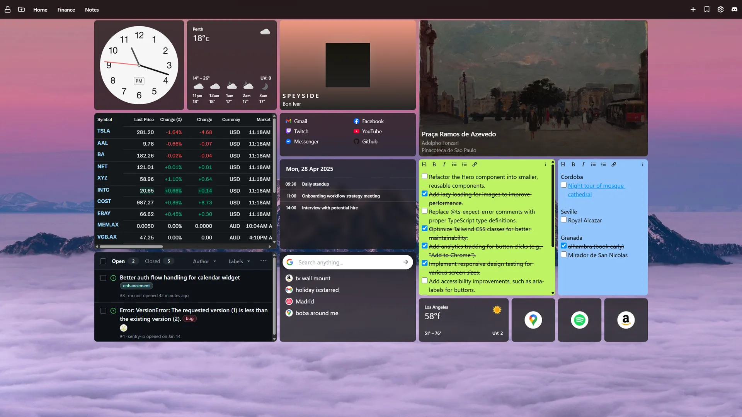Check the Mirador de San Nicolas checkbox
The width and height of the screenshot is (742, 417).
(564, 254)
